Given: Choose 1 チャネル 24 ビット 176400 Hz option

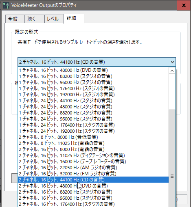Looking at the screenshot, I should click(x=93, y=125).
